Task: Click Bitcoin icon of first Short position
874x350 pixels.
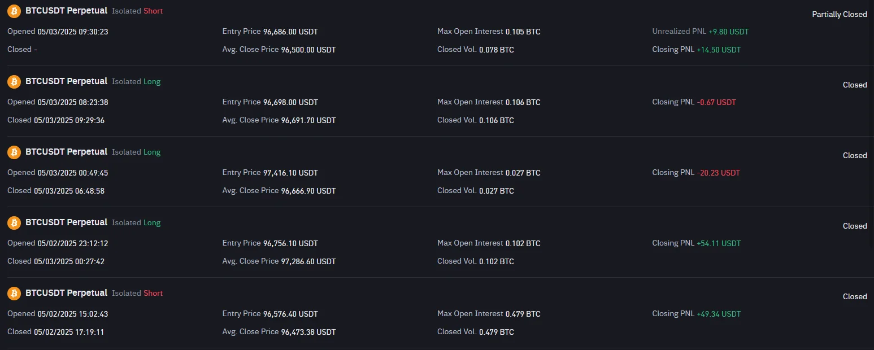Action: pyautogui.click(x=14, y=11)
